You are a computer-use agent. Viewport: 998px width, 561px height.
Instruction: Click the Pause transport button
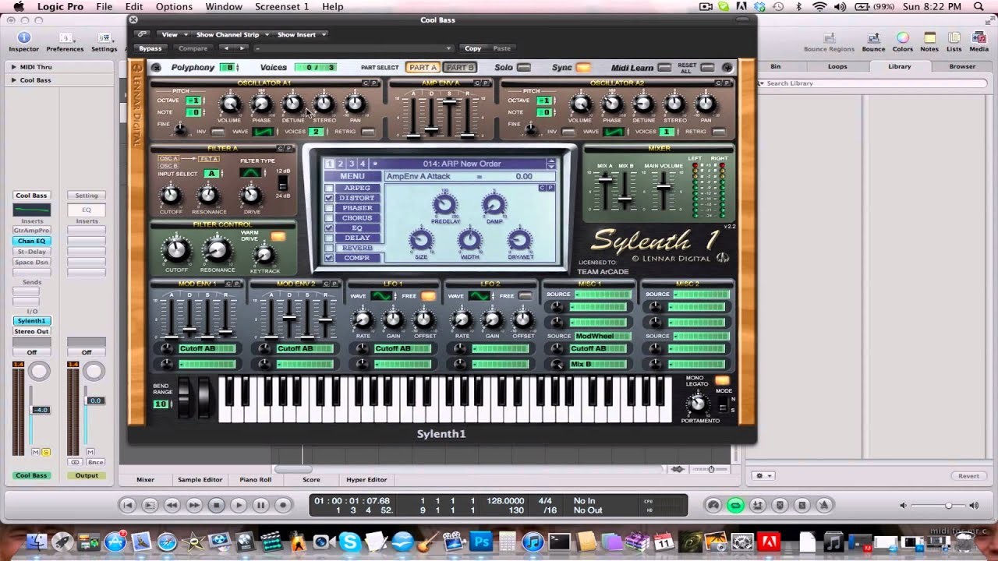click(x=261, y=505)
